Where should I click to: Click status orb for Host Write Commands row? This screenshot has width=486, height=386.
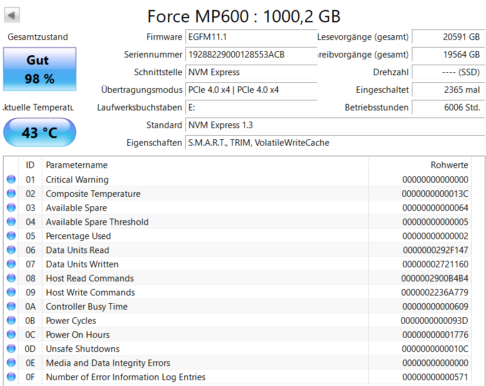pyautogui.click(x=11, y=292)
